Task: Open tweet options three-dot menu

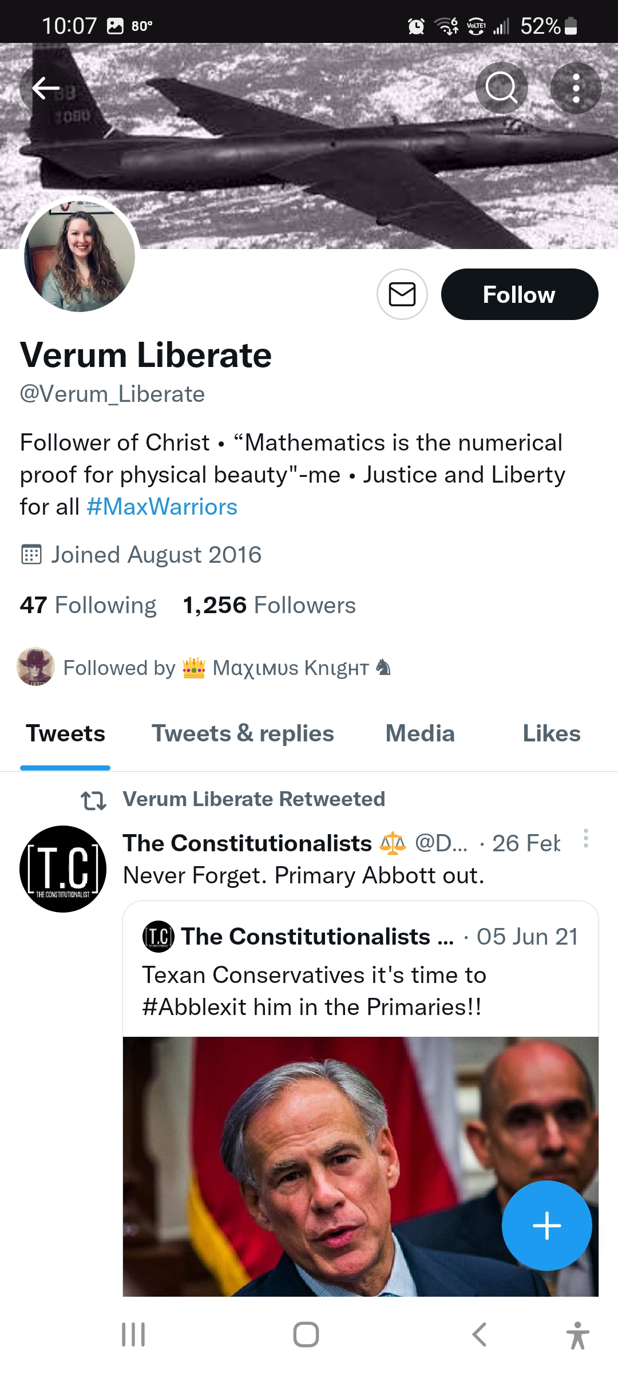Action: pyautogui.click(x=585, y=839)
